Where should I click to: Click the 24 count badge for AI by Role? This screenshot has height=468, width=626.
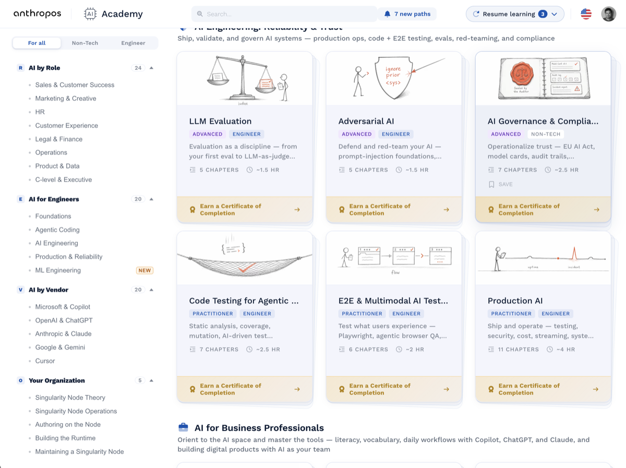[138, 68]
